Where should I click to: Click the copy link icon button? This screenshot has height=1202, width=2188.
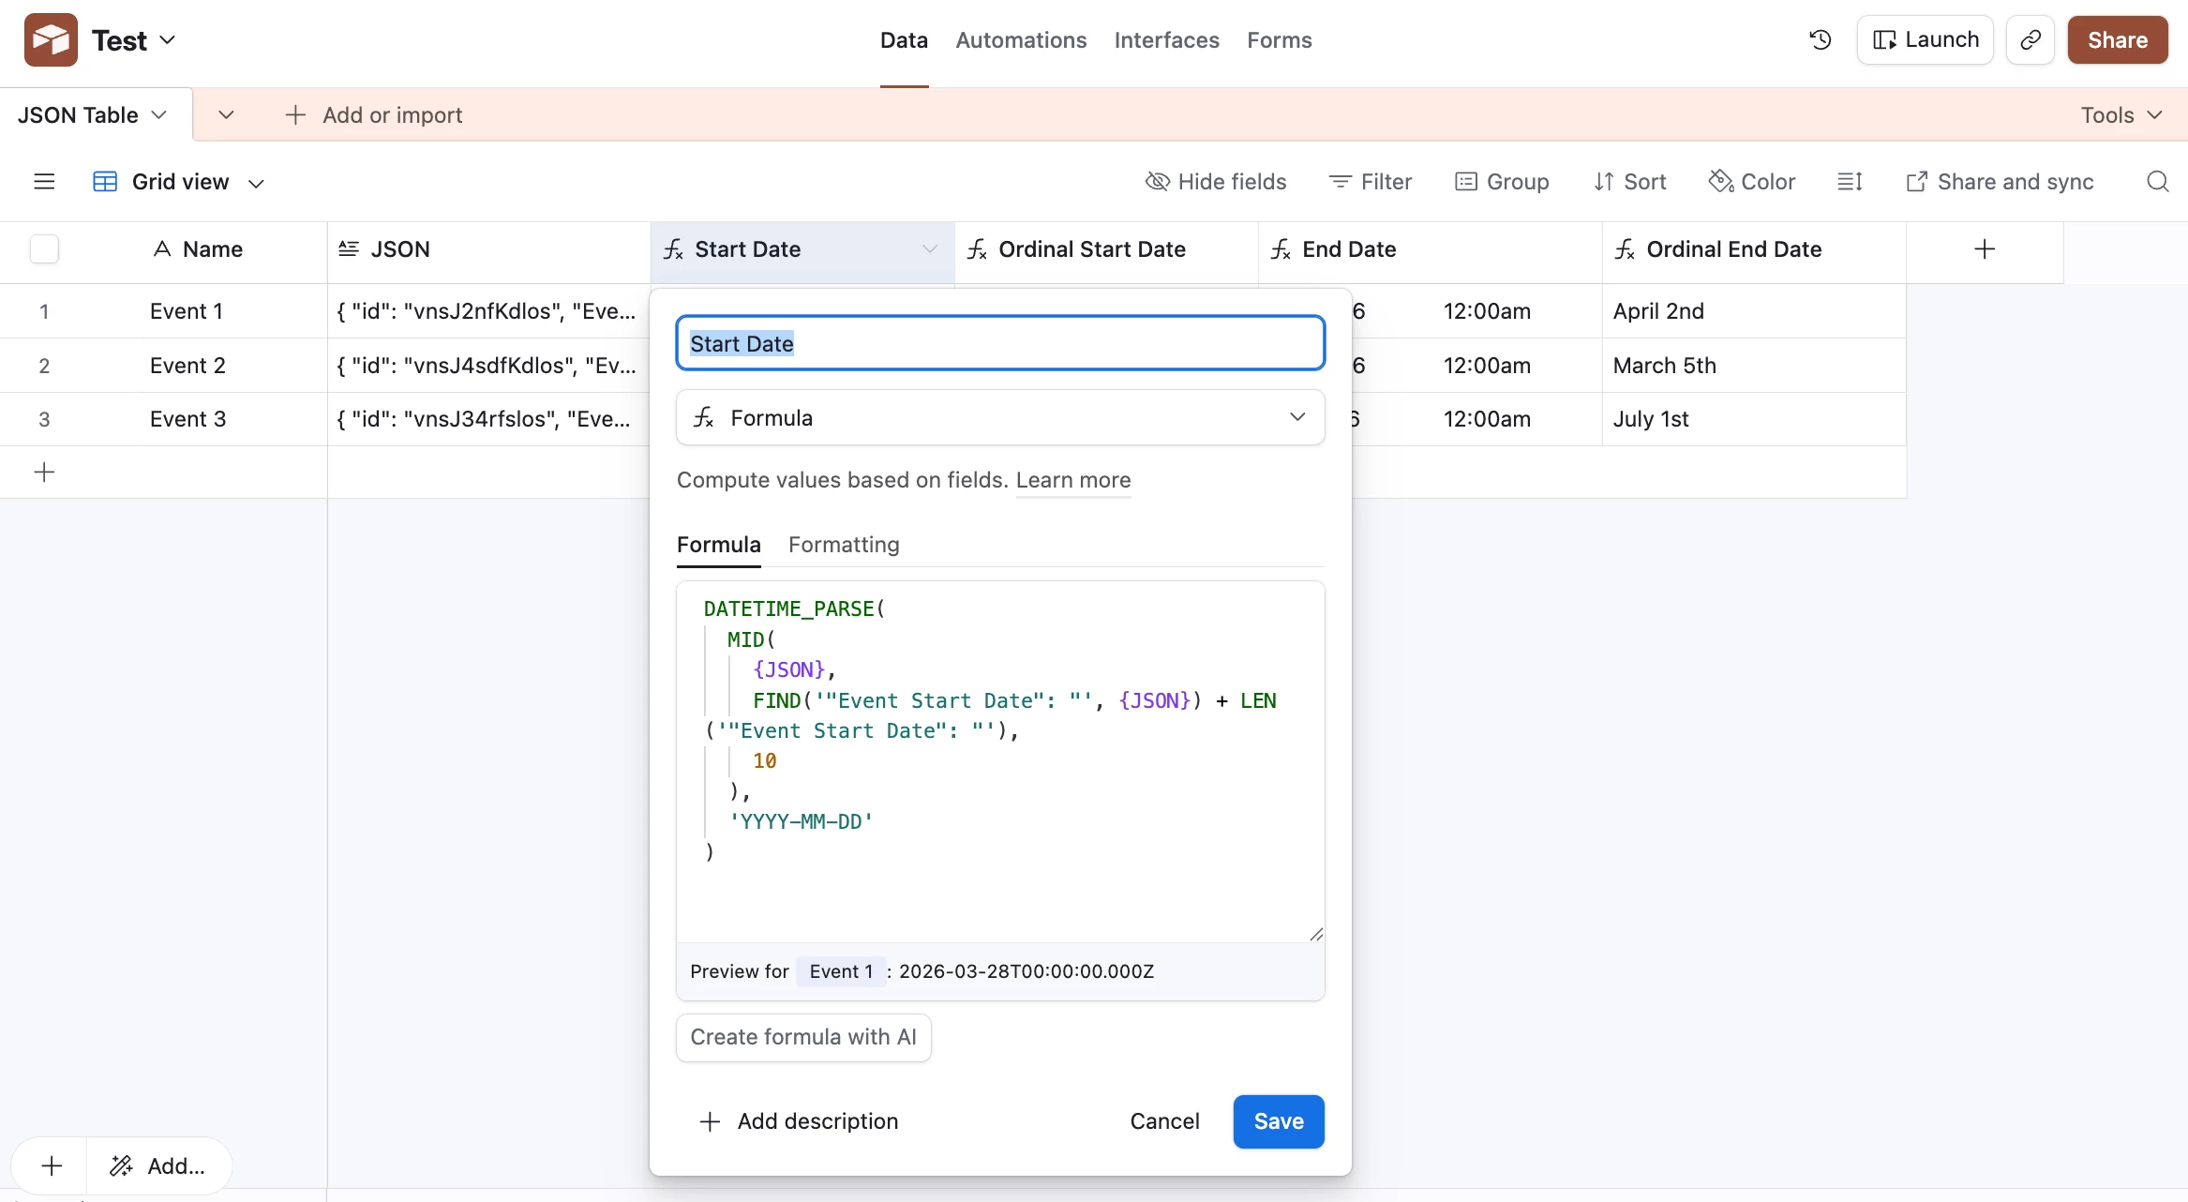[2031, 39]
